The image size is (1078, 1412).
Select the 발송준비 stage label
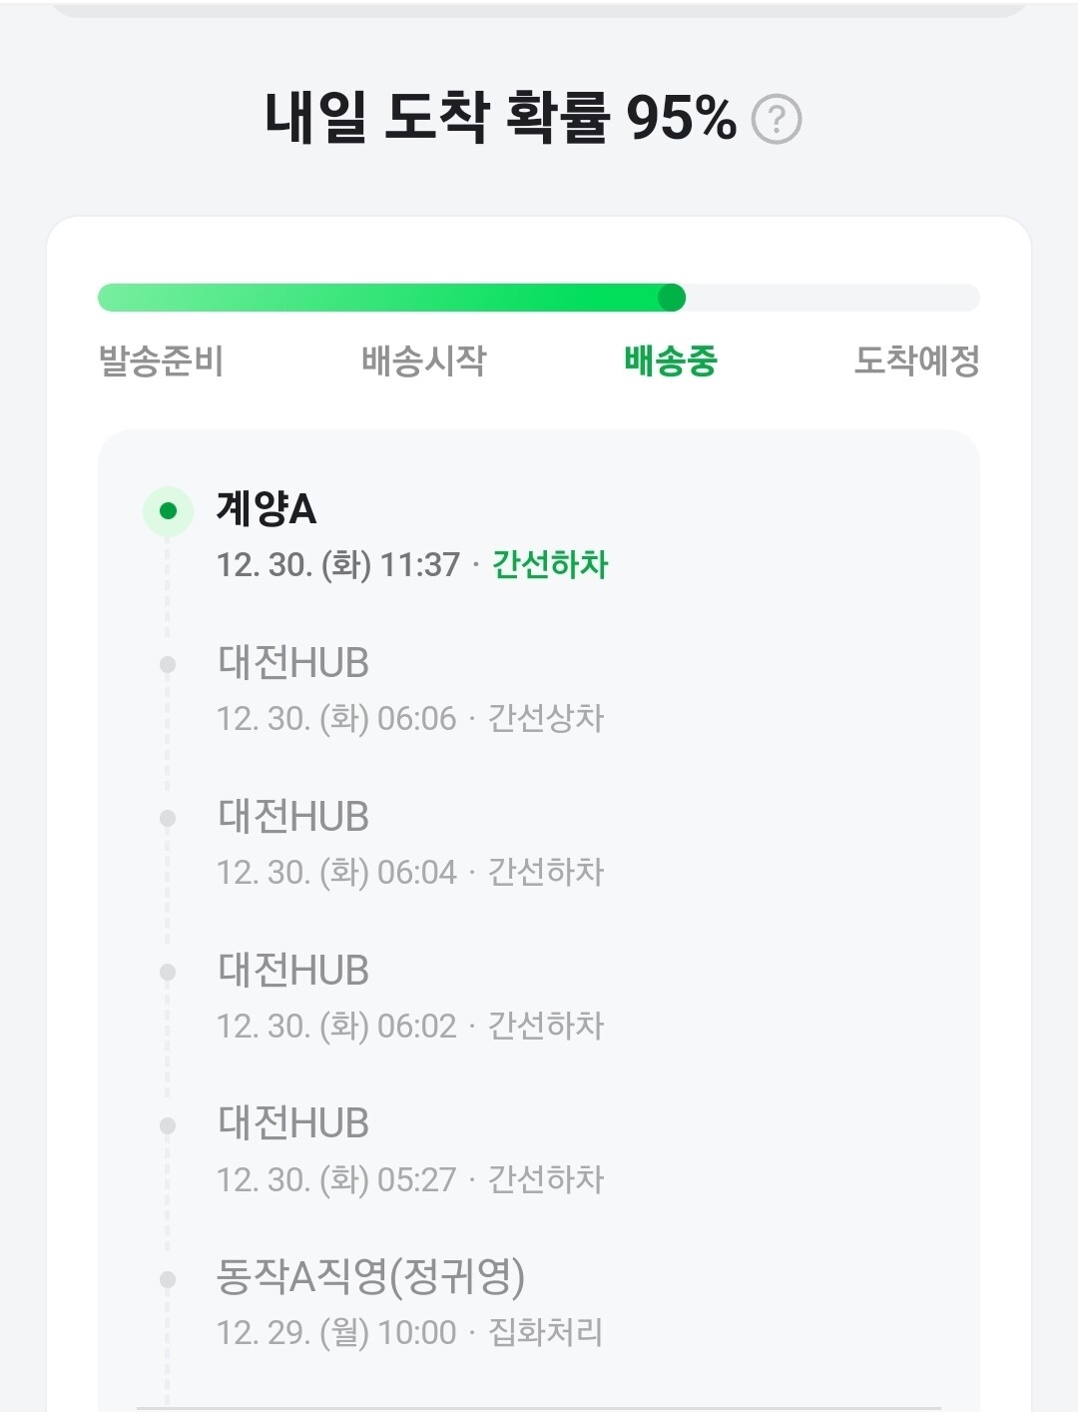point(161,360)
